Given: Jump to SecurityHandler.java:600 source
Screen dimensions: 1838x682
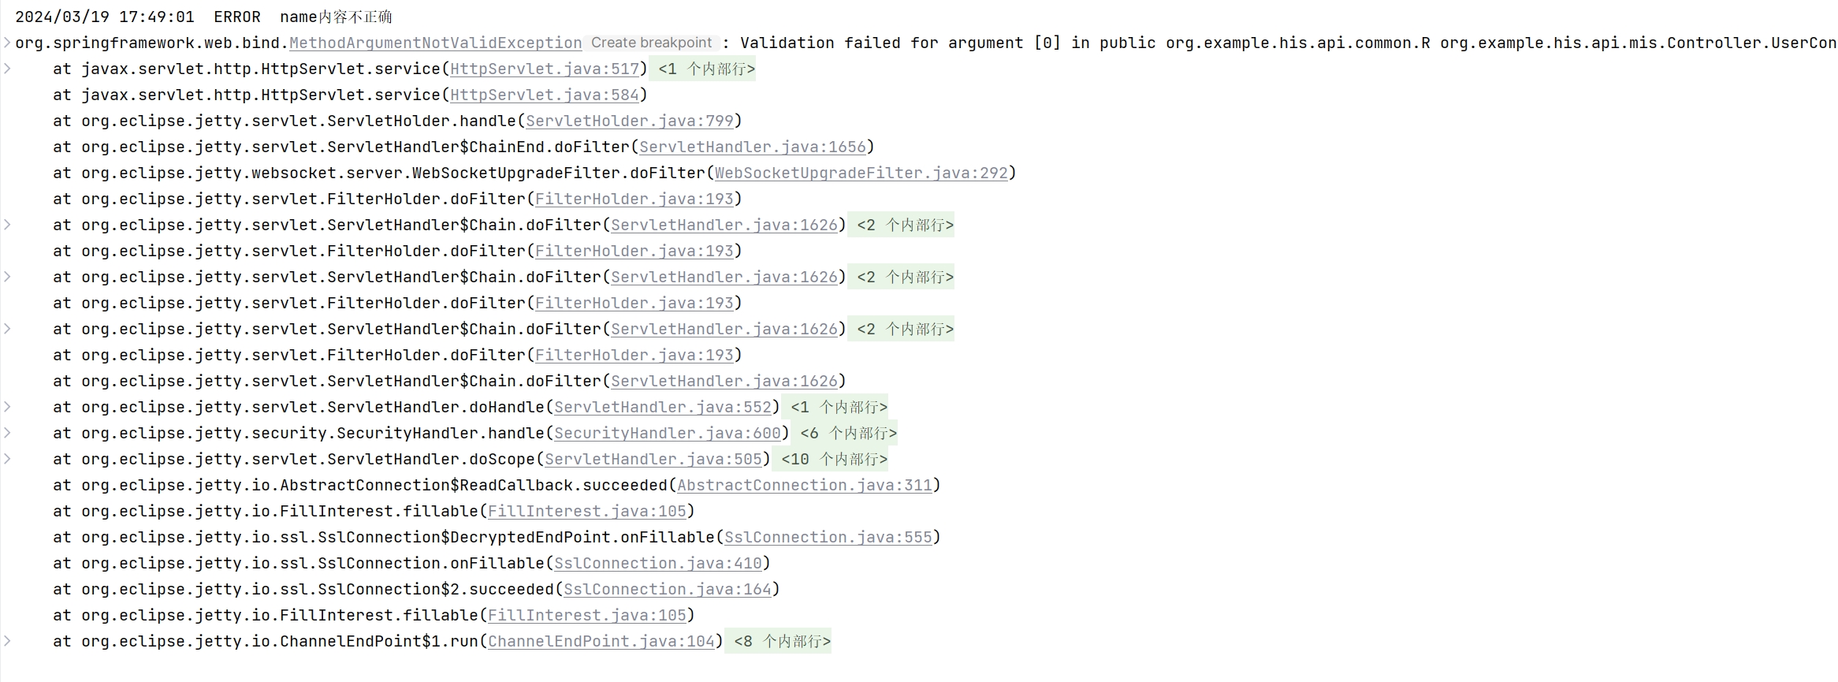Looking at the screenshot, I should point(668,433).
